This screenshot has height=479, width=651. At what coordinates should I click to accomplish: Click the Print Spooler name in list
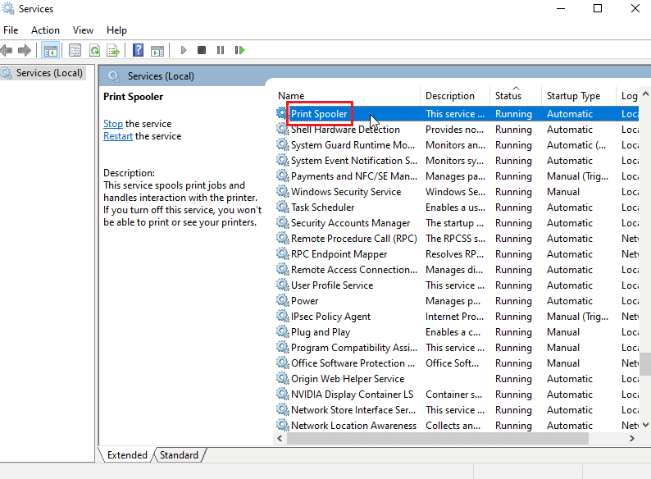[x=319, y=114]
